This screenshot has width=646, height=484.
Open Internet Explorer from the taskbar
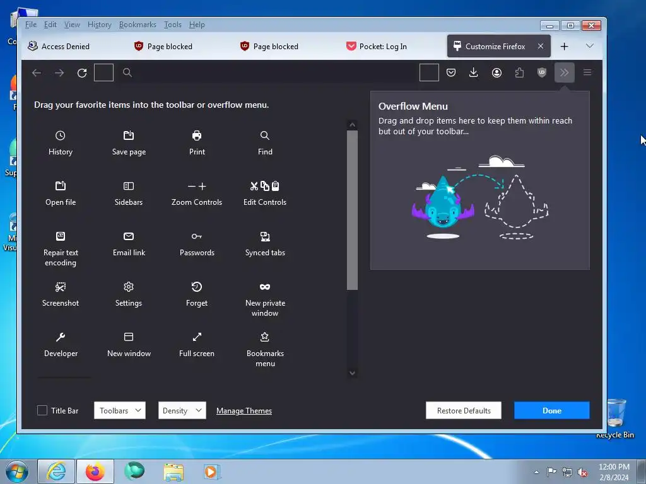coord(56,471)
